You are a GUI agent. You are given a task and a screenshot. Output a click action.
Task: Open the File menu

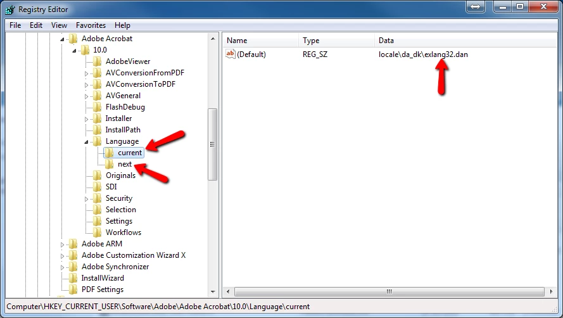[x=15, y=25]
